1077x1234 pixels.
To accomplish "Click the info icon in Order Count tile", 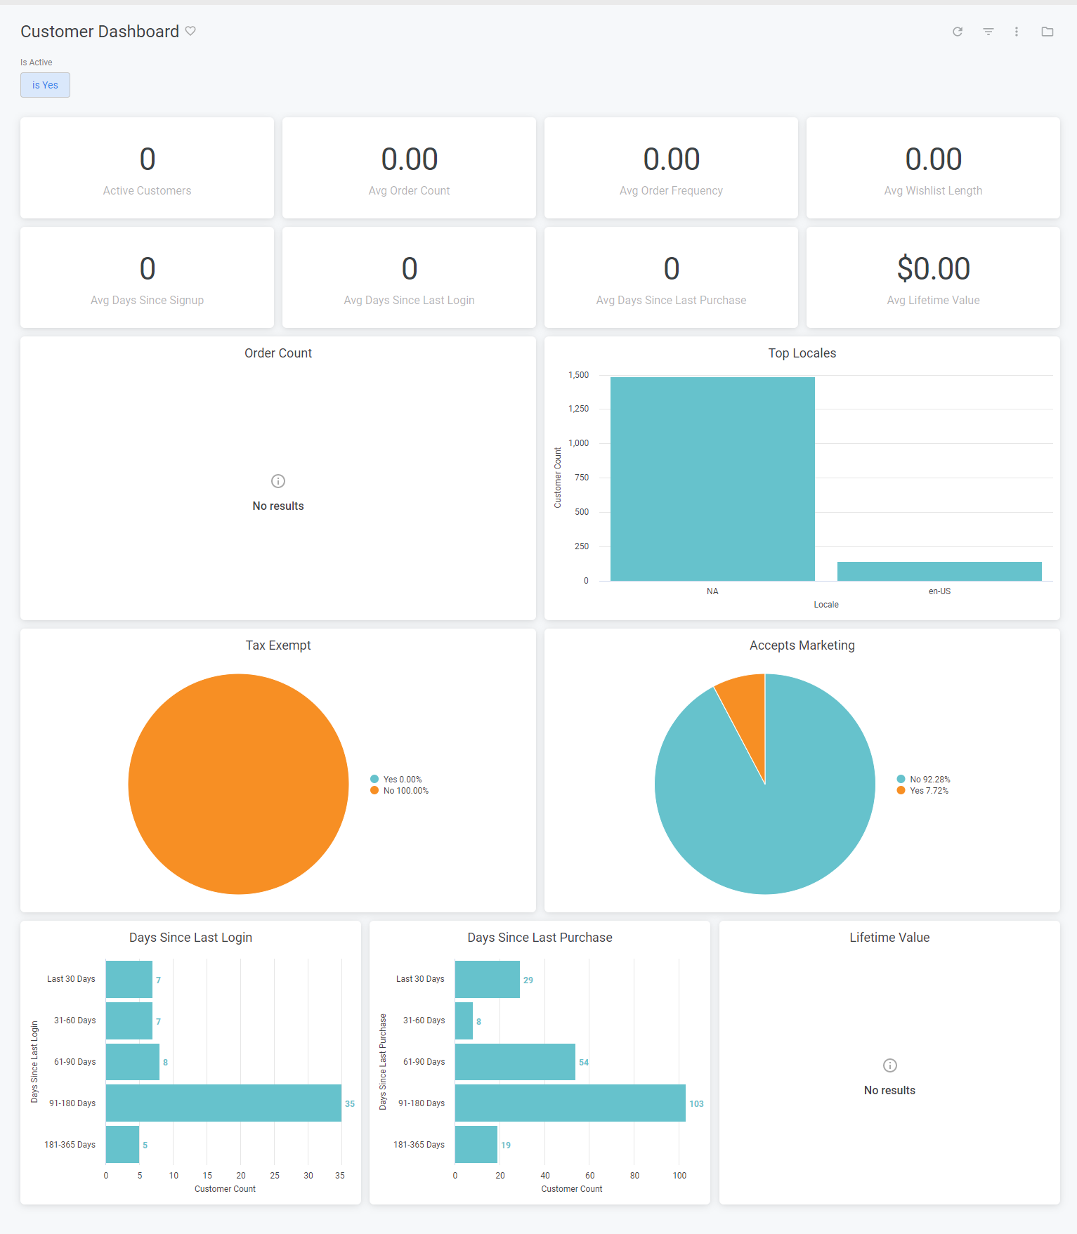I will coord(278,481).
